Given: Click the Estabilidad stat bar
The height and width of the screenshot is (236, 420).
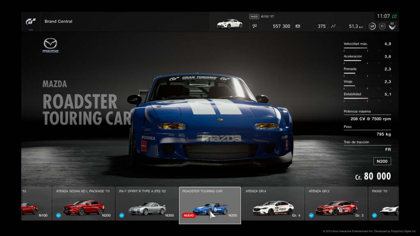Looking at the screenshot, I should tap(367, 98).
